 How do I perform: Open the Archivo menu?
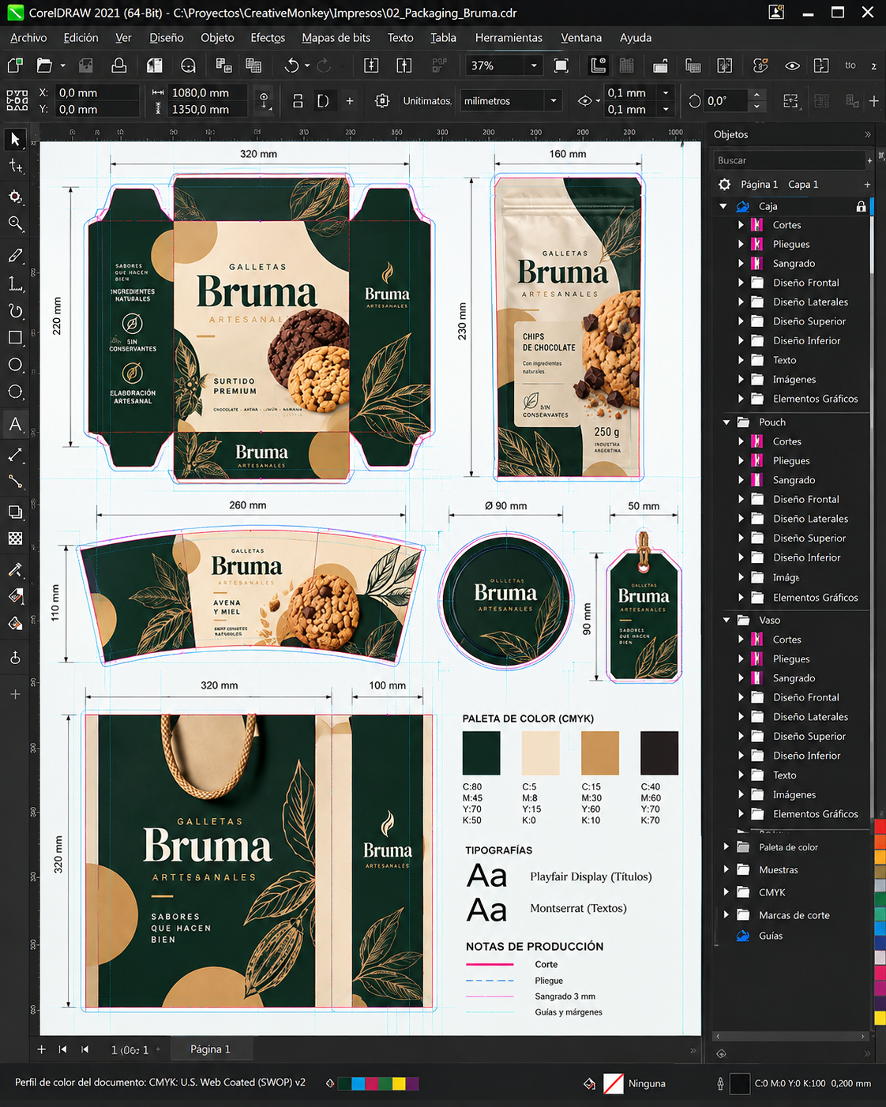[x=28, y=38]
